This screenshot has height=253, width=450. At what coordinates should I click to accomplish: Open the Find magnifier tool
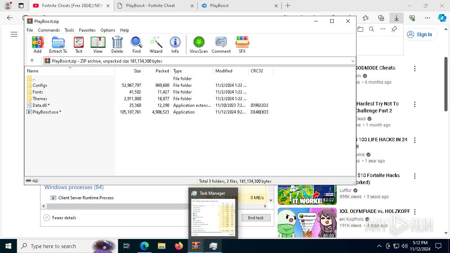[136, 45]
